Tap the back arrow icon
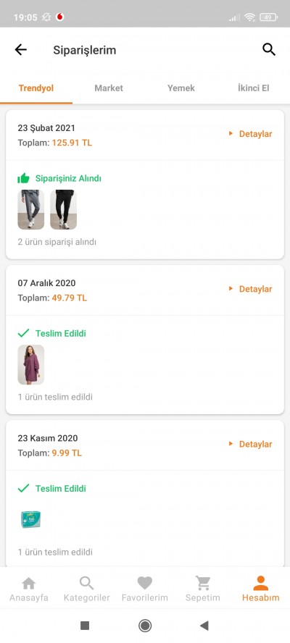The height and width of the screenshot is (643, 290). tap(20, 50)
